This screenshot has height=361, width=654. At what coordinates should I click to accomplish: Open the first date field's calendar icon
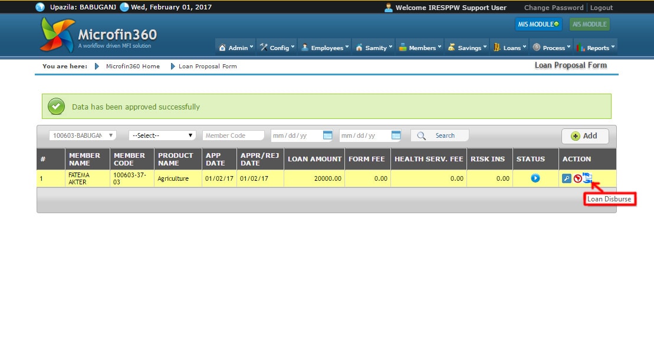328,135
